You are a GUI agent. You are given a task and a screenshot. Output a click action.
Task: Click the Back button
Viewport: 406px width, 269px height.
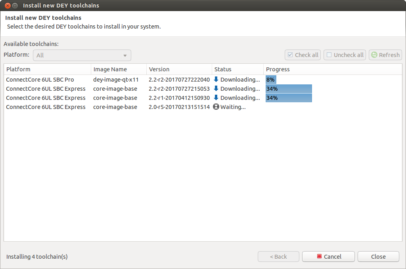[x=278, y=256]
